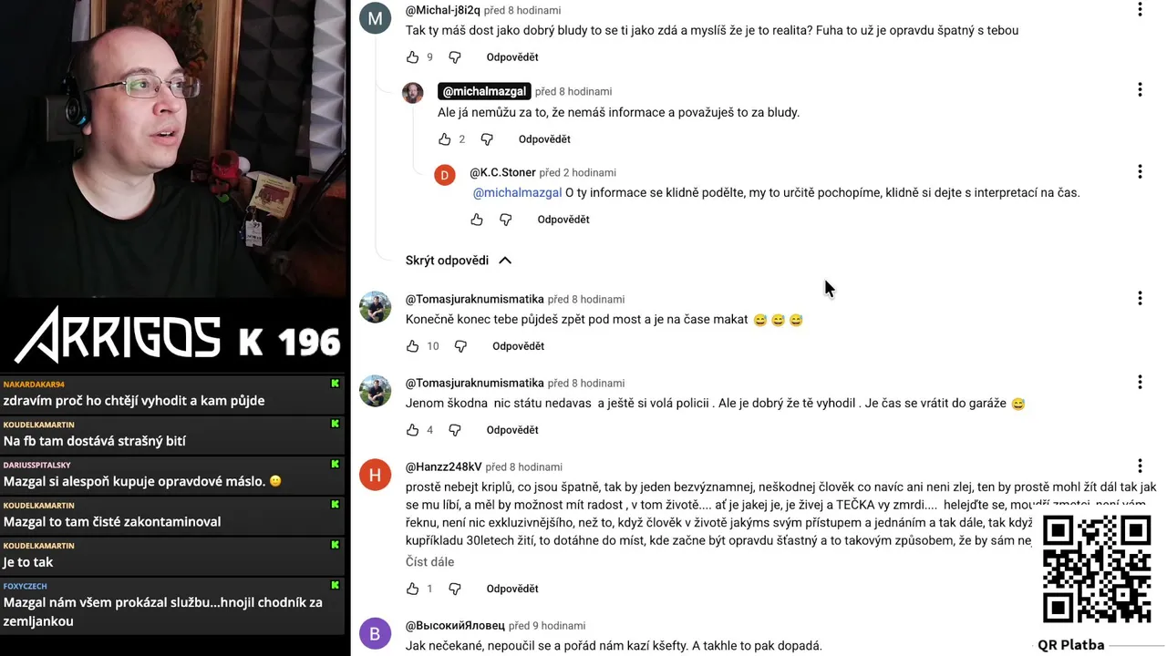1167x656 pixels.
Task: Like the comment by @Michal-j8i2q
Action: [413, 57]
